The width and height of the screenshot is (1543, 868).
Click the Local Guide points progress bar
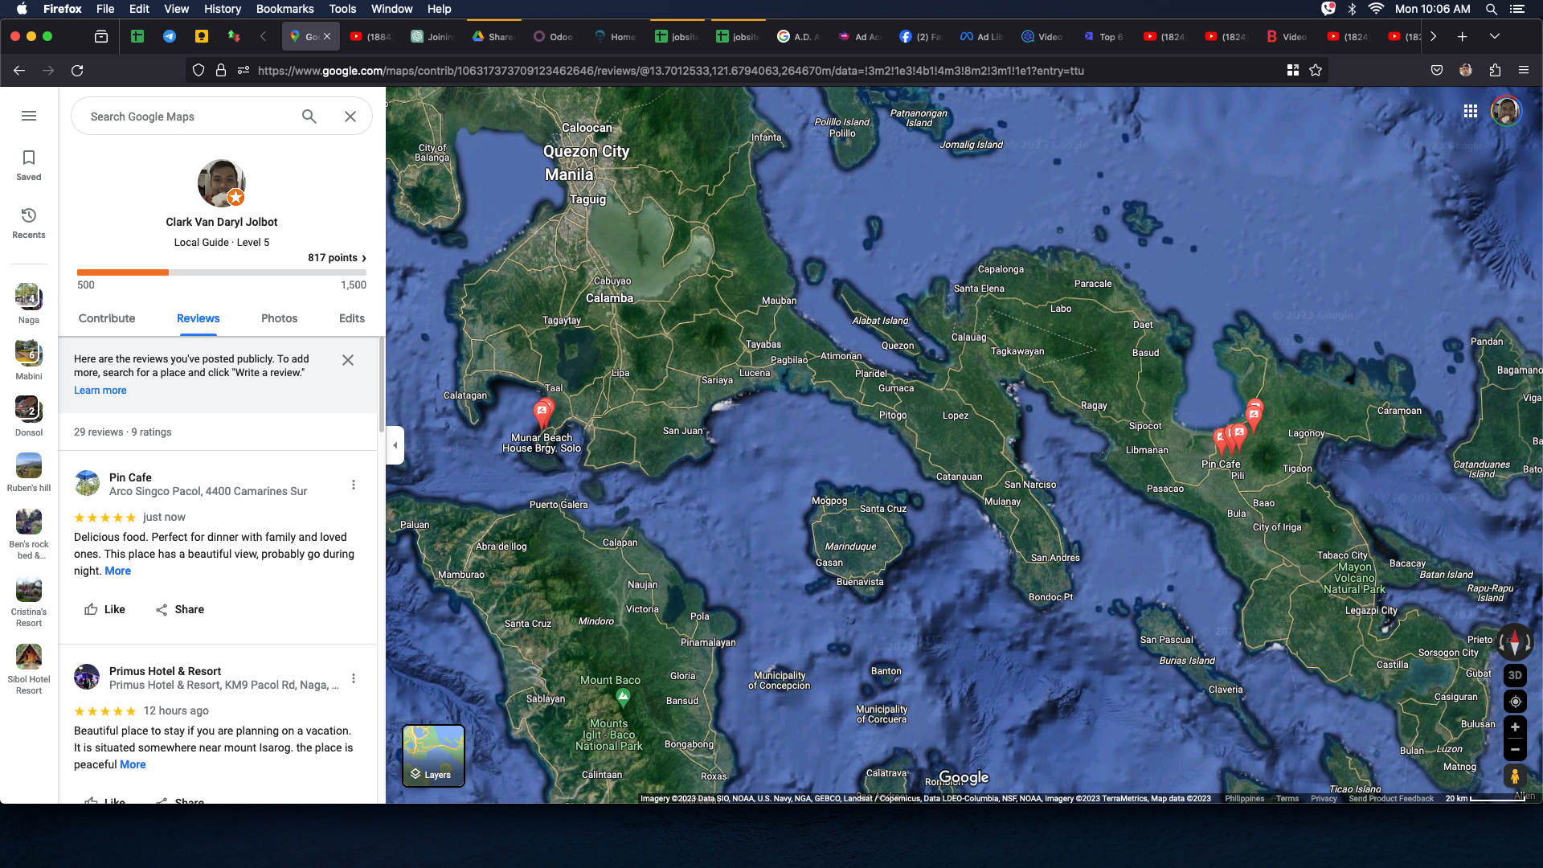pos(222,272)
